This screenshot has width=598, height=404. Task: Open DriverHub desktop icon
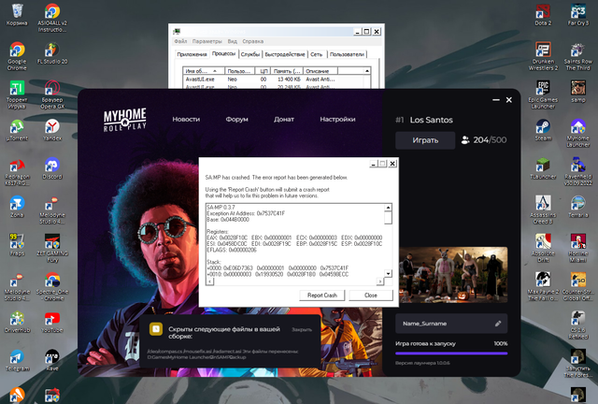[17, 322]
